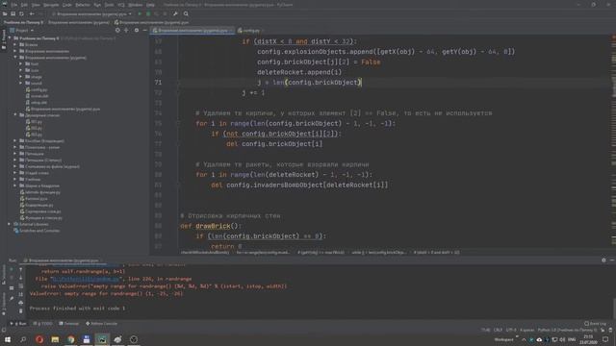Image resolution: width=616 pixels, height=346 pixels.
Task: Expand the icon folder
Action: [21, 70]
